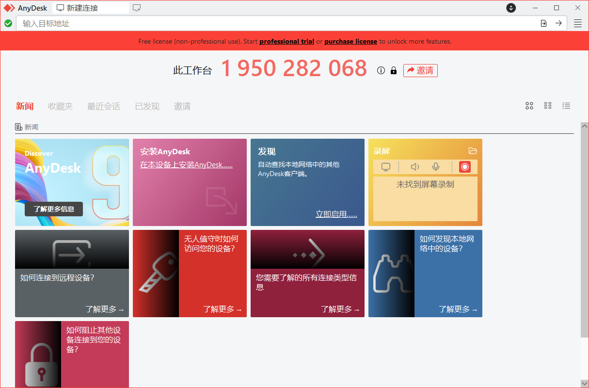Click the 未找到屏幕录制 message area

[425, 198]
